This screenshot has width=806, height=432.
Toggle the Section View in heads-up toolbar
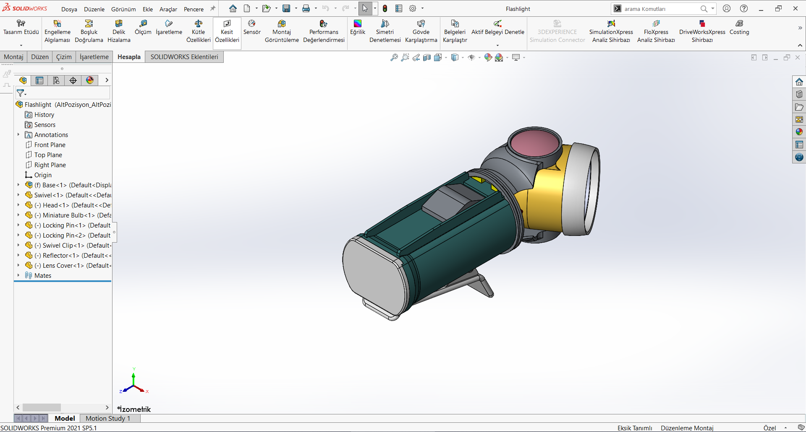427,57
